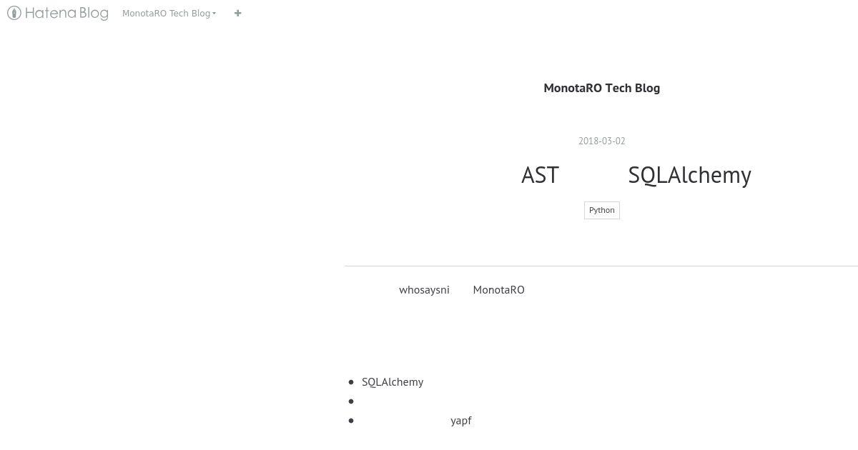Viewport: 858px width, 450px height.
Task: Select the SQLAlchemy bullet list entry
Action: (393, 382)
